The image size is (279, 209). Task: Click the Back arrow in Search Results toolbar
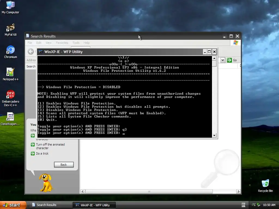[x=31, y=51]
